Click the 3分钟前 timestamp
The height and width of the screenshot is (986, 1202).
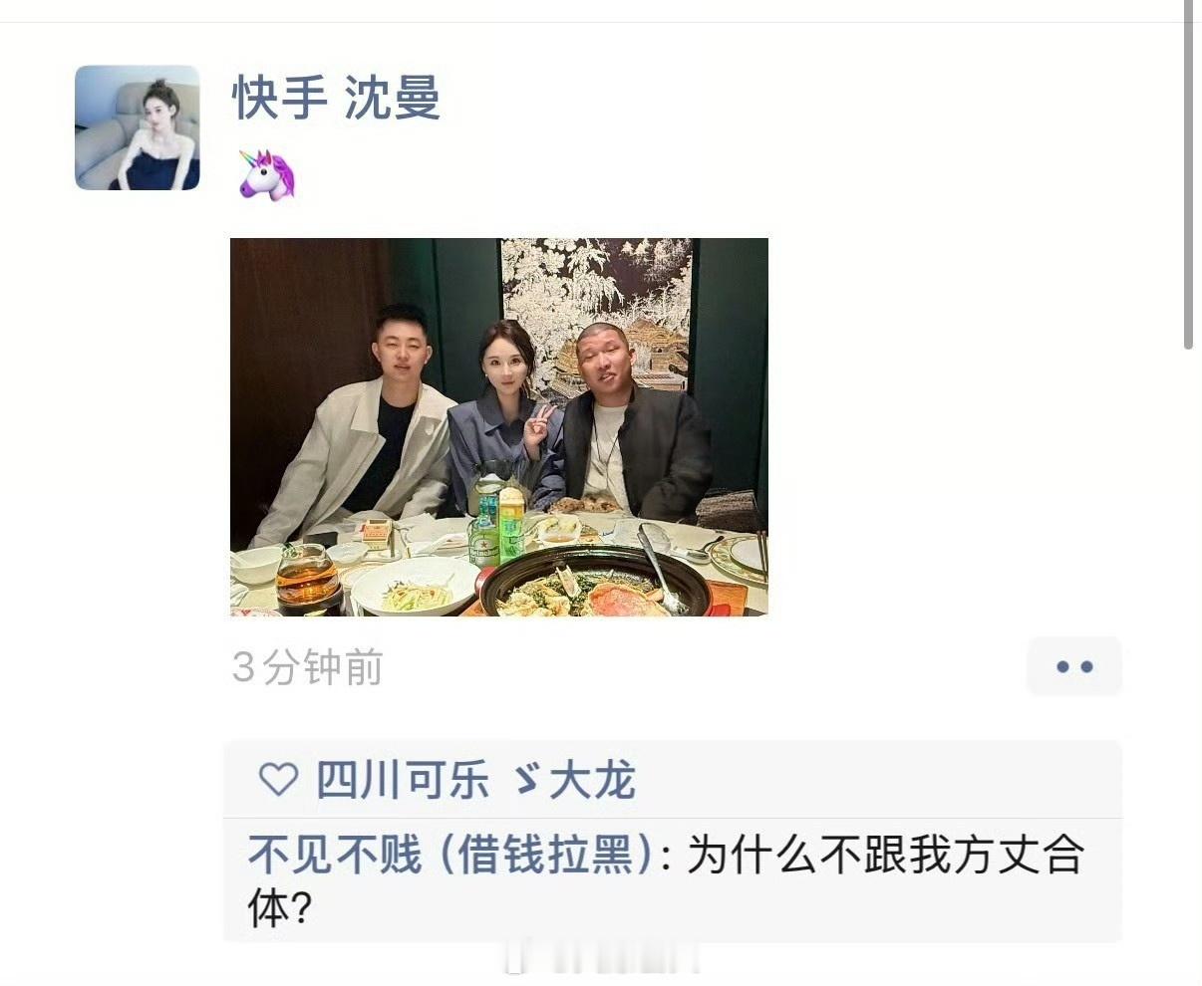tap(307, 667)
